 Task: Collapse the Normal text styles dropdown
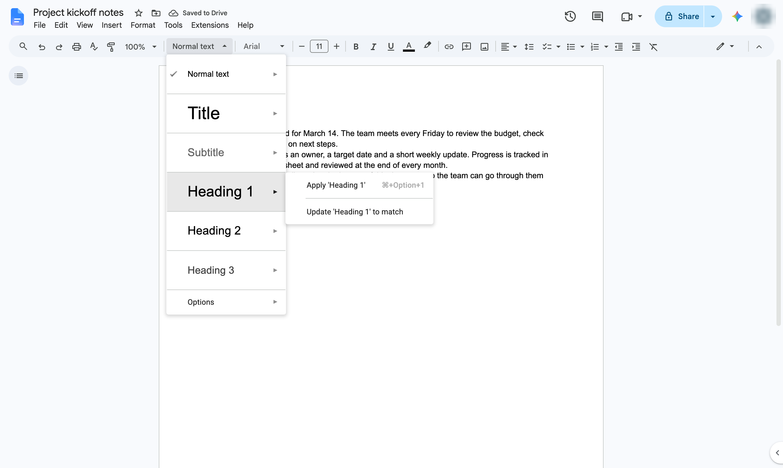[200, 46]
